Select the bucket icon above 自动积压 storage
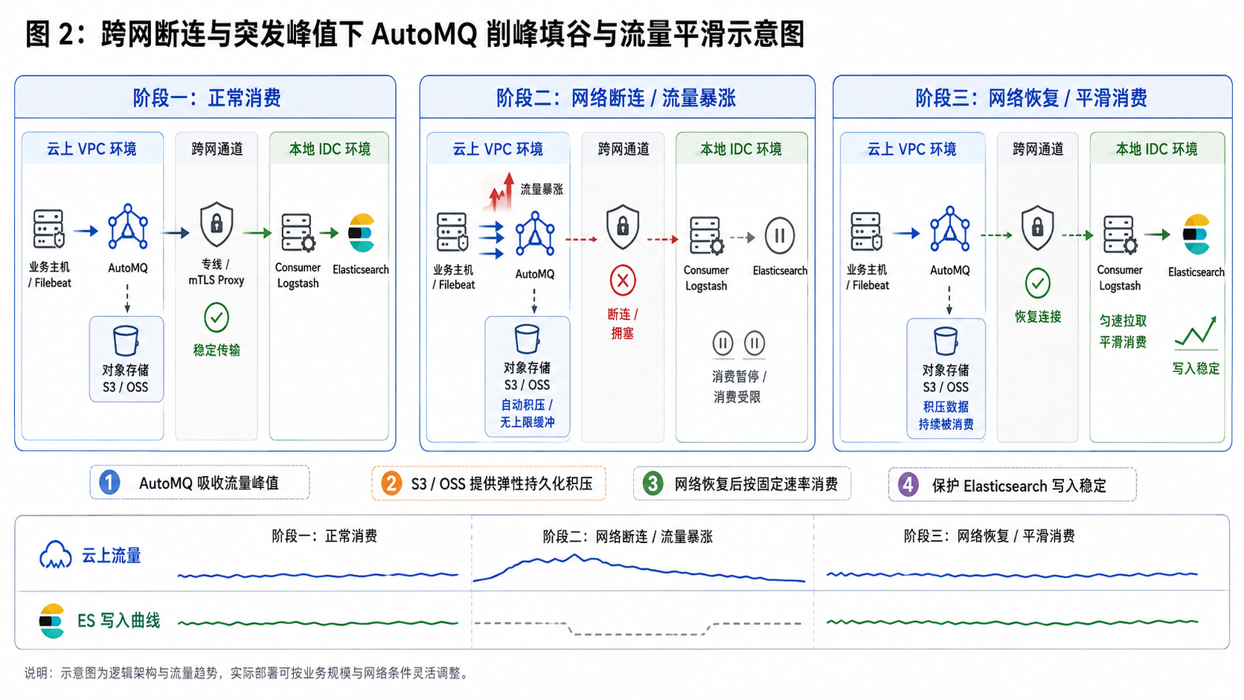1244x700 pixels. [x=527, y=338]
